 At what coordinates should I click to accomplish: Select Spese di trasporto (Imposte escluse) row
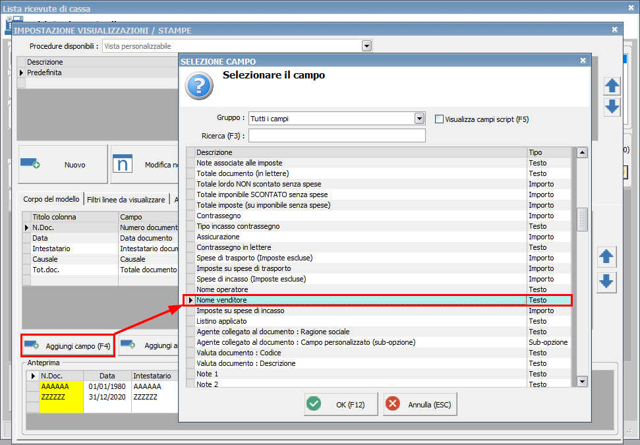378,258
